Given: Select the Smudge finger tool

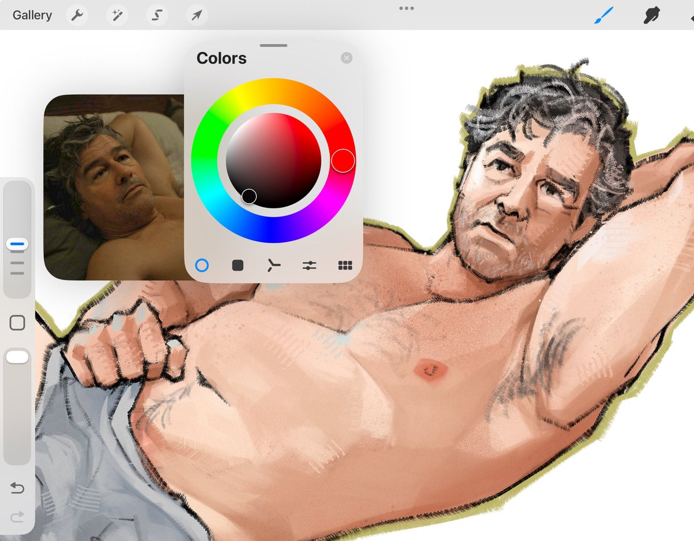Looking at the screenshot, I should point(652,15).
